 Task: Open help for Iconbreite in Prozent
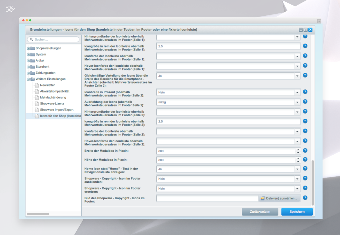(305, 92)
